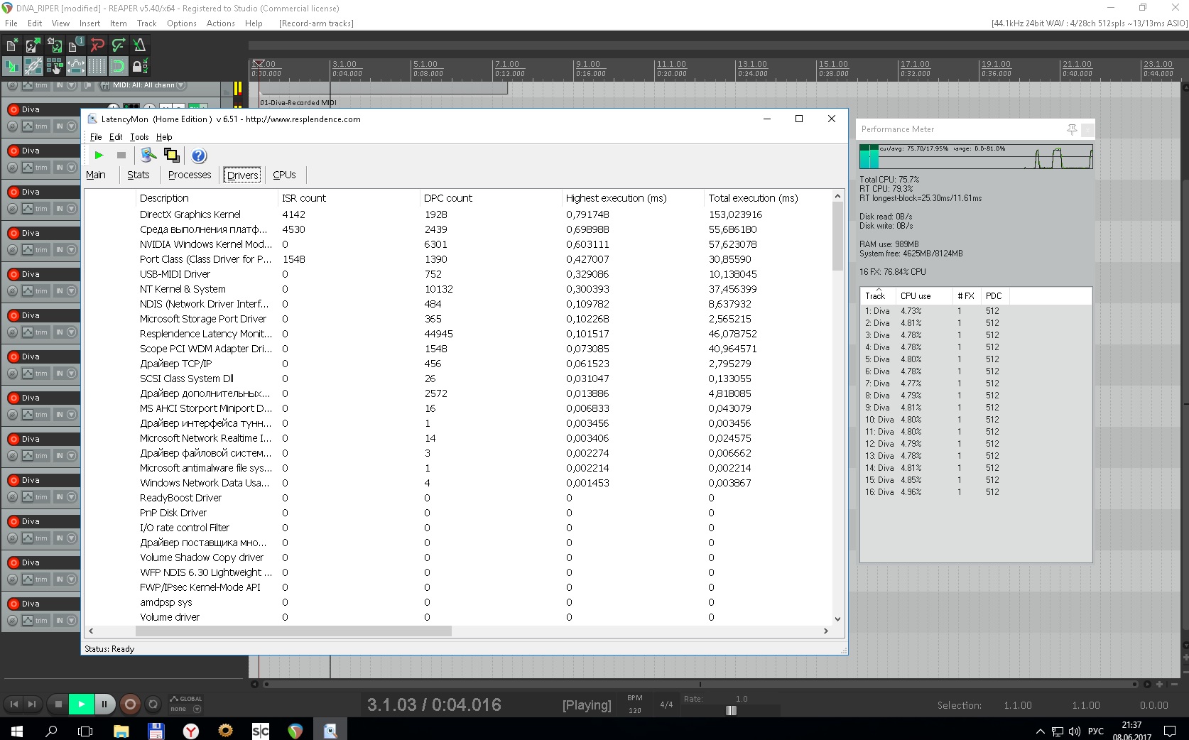The height and width of the screenshot is (740, 1189).
Task: Click Windows taskbar search icon
Action: pos(51,730)
